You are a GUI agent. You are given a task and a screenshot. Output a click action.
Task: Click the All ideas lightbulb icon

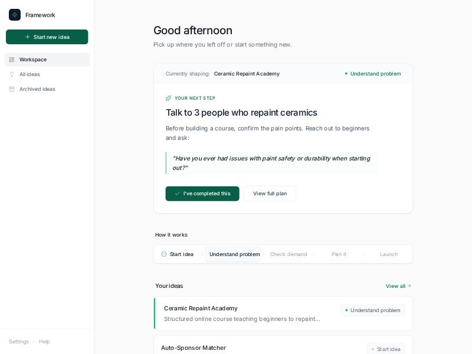[x=12, y=74]
